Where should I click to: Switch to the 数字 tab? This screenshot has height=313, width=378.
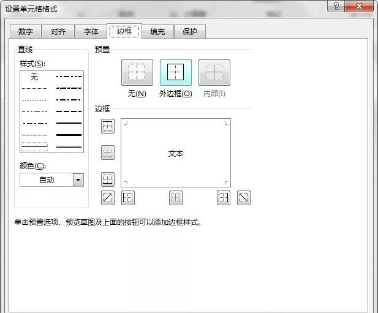pos(25,32)
